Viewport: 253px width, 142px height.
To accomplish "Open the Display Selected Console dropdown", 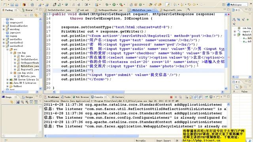I will (214, 97).
